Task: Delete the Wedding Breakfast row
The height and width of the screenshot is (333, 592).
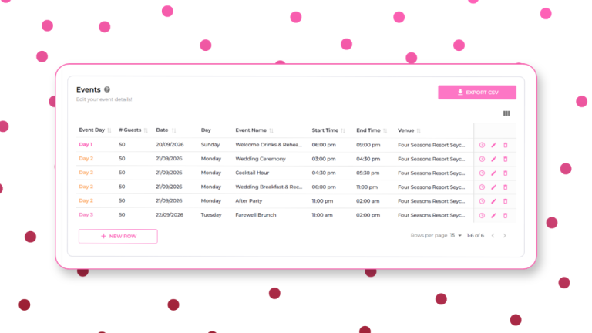Action: point(505,187)
